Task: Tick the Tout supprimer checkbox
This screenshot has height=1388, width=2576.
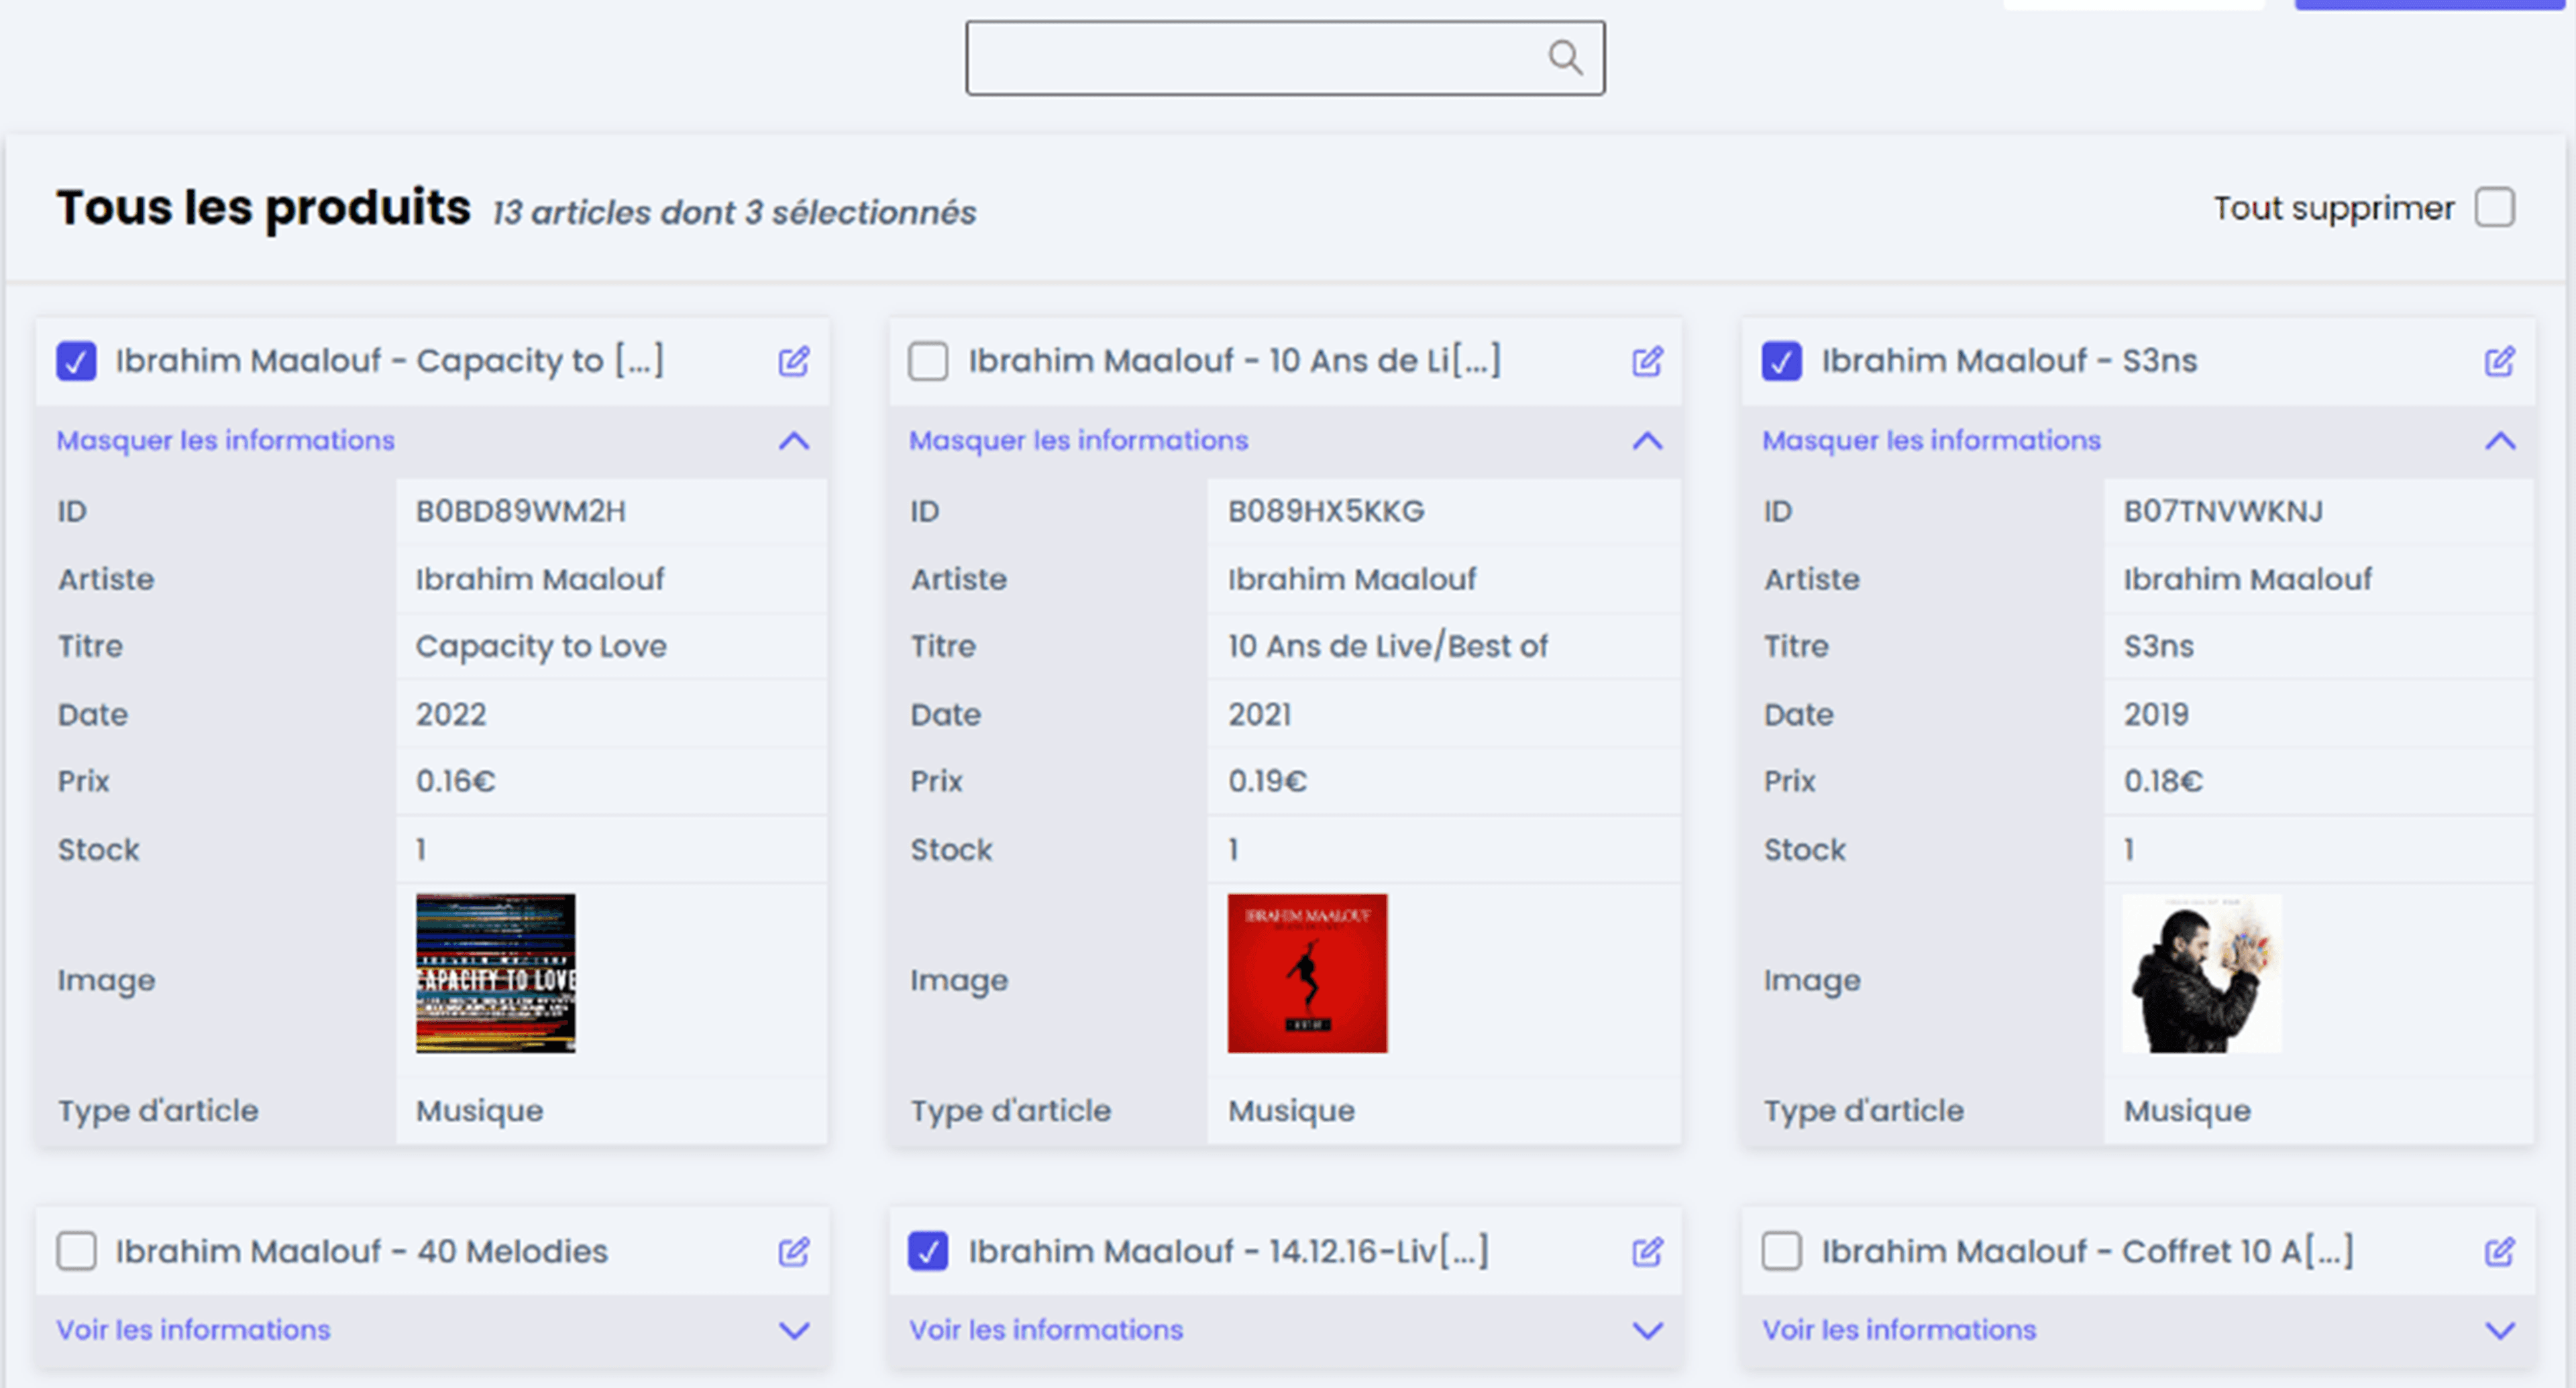Action: [2494, 208]
